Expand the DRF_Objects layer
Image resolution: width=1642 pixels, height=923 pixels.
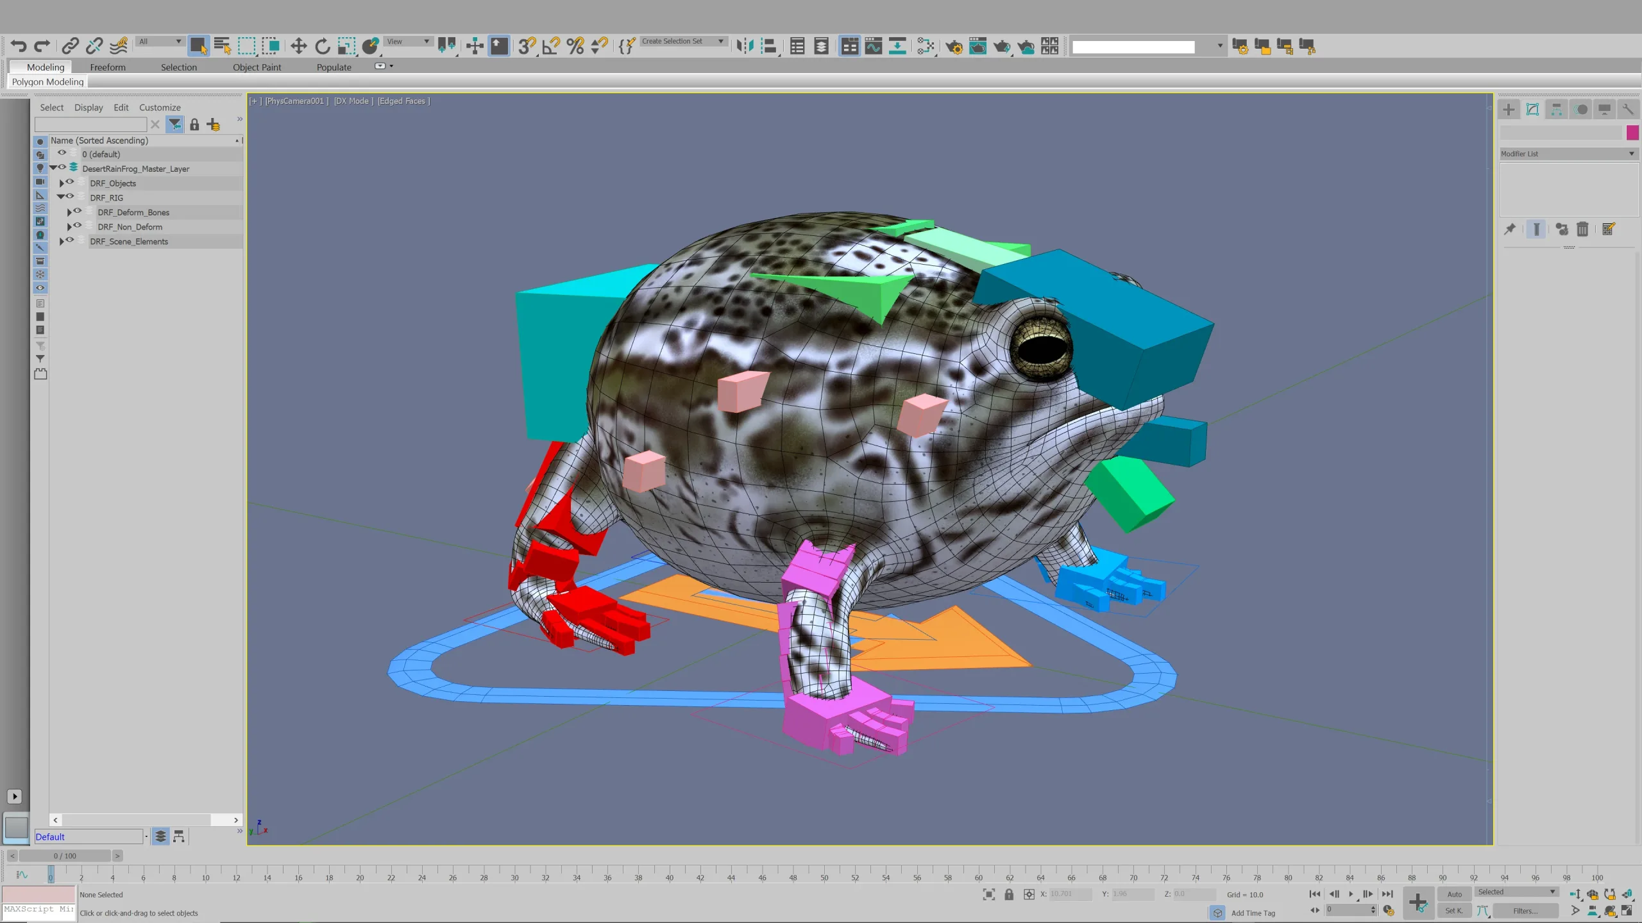(x=62, y=183)
